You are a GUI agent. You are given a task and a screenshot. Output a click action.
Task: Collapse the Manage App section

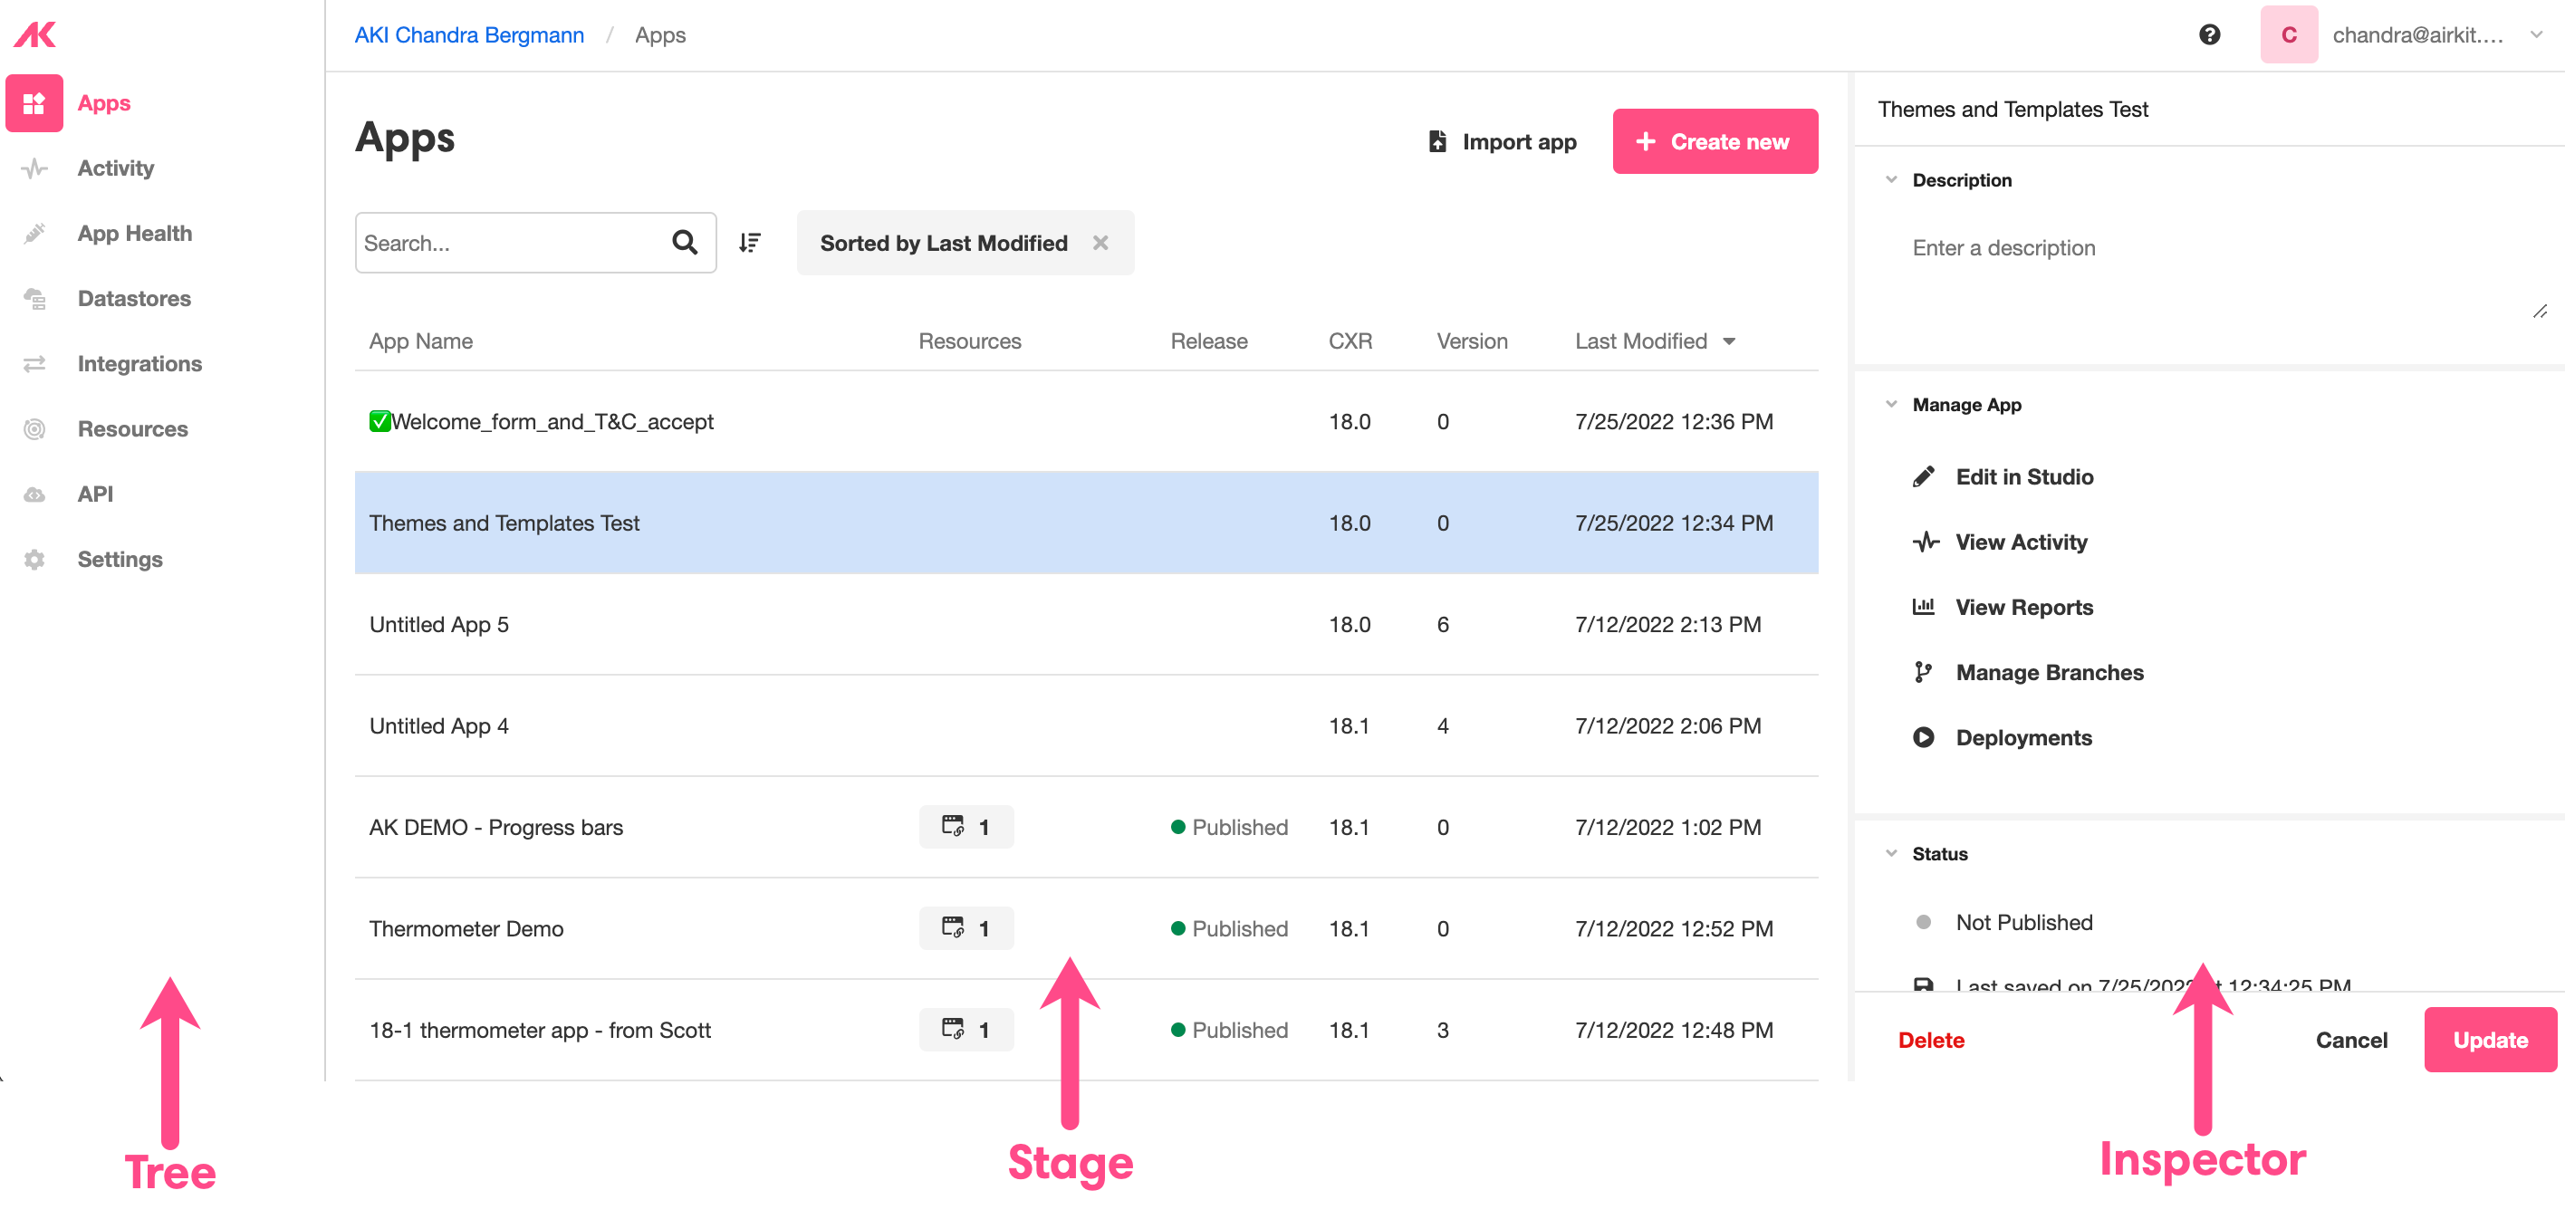point(1891,404)
